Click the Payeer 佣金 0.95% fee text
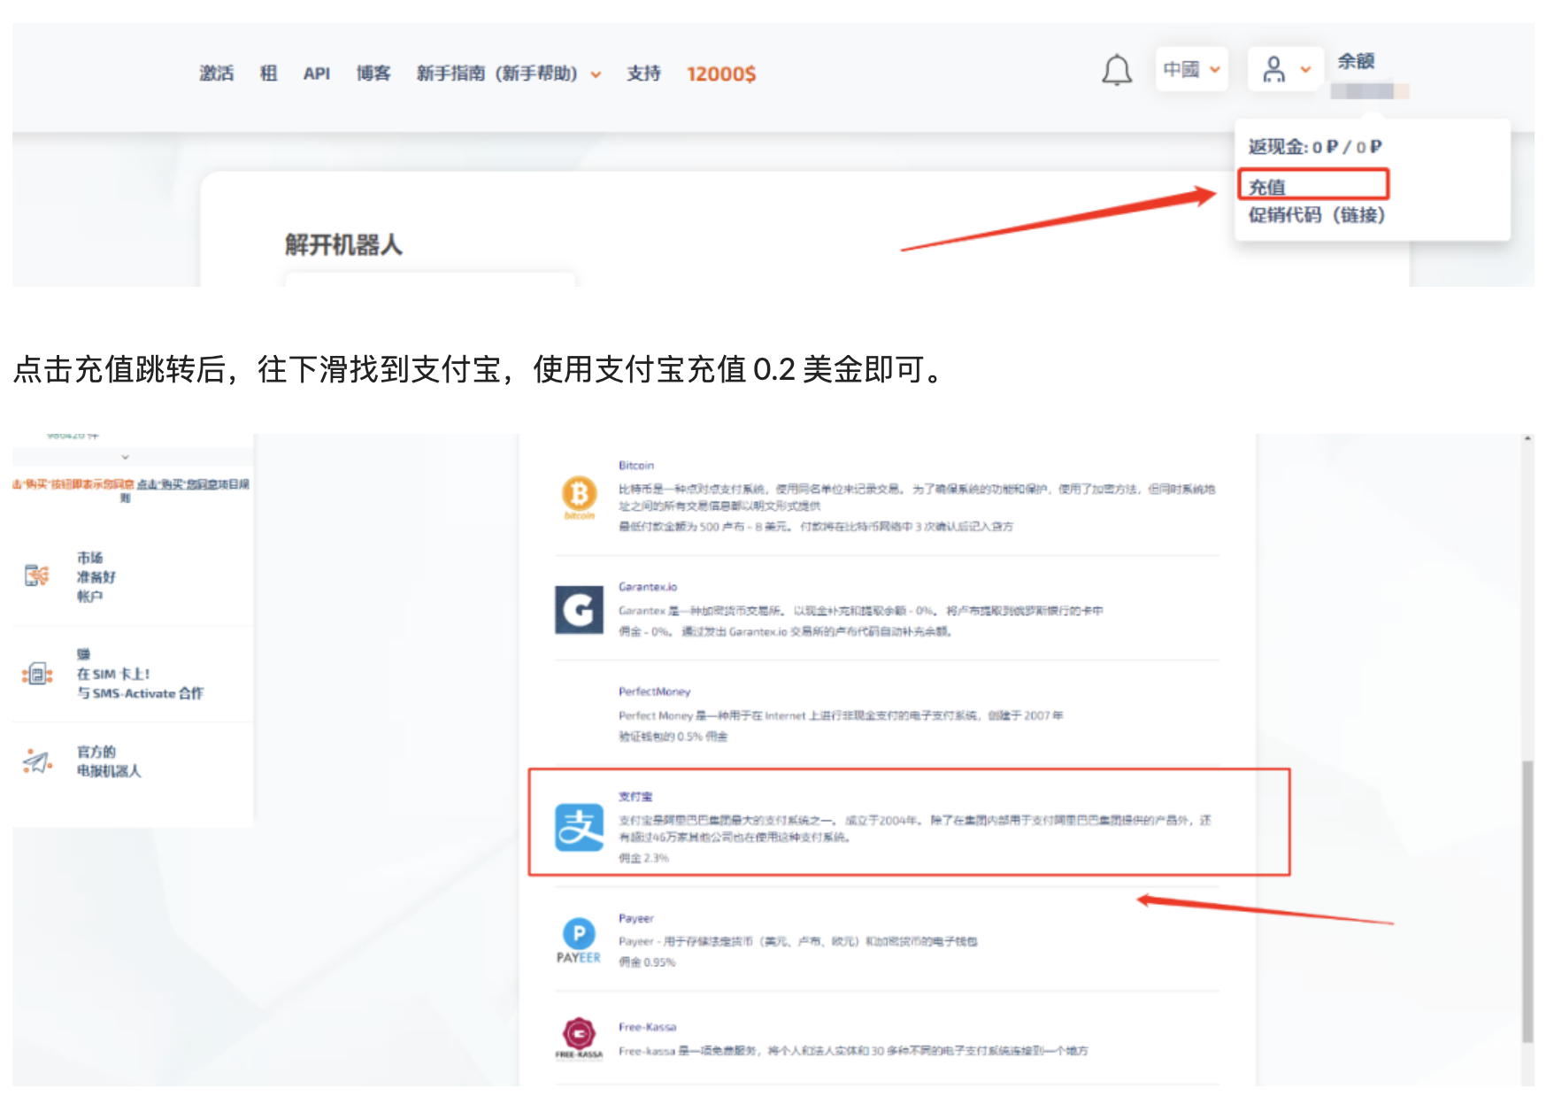Image resolution: width=1554 pixels, height=1112 pixels. pyautogui.click(x=647, y=962)
